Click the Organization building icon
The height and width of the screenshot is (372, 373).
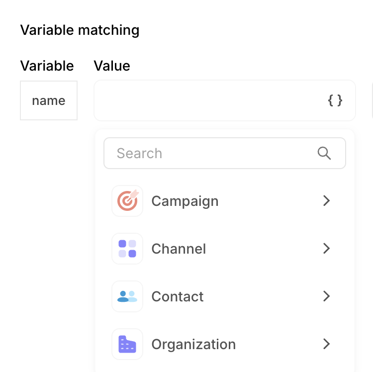point(127,344)
